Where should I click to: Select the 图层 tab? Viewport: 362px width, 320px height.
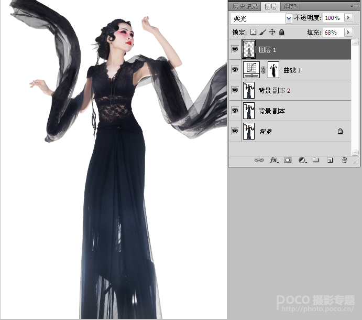coord(270,6)
